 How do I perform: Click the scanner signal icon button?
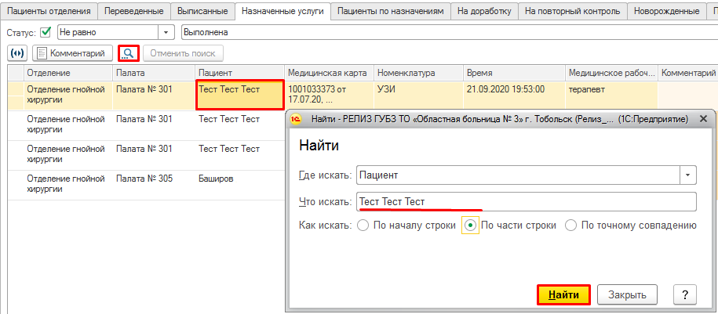pos(17,53)
